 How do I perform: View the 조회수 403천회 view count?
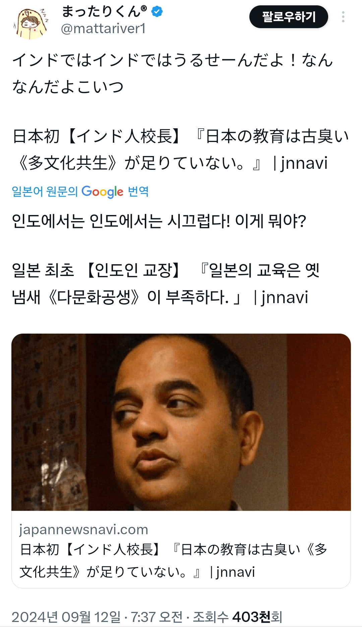(237, 617)
